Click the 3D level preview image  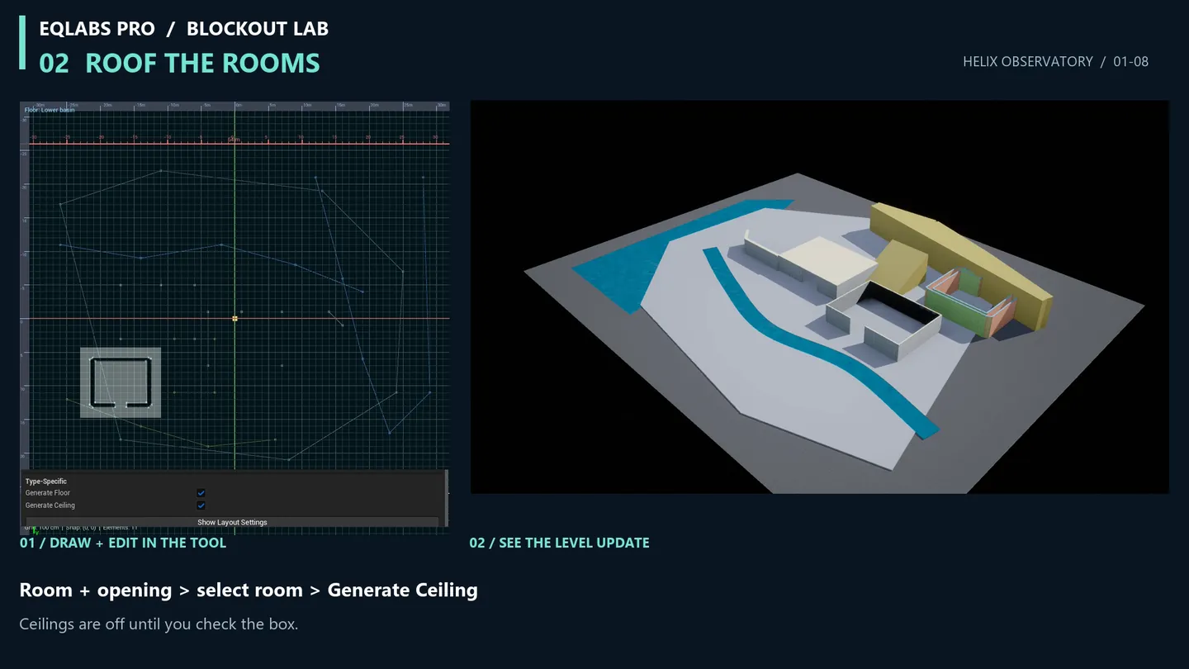click(x=820, y=297)
